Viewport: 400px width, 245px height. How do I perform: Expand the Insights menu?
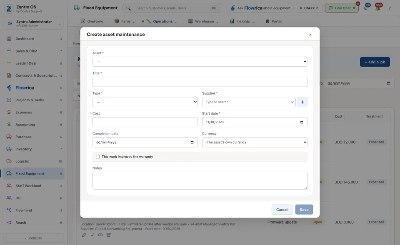coord(242,21)
